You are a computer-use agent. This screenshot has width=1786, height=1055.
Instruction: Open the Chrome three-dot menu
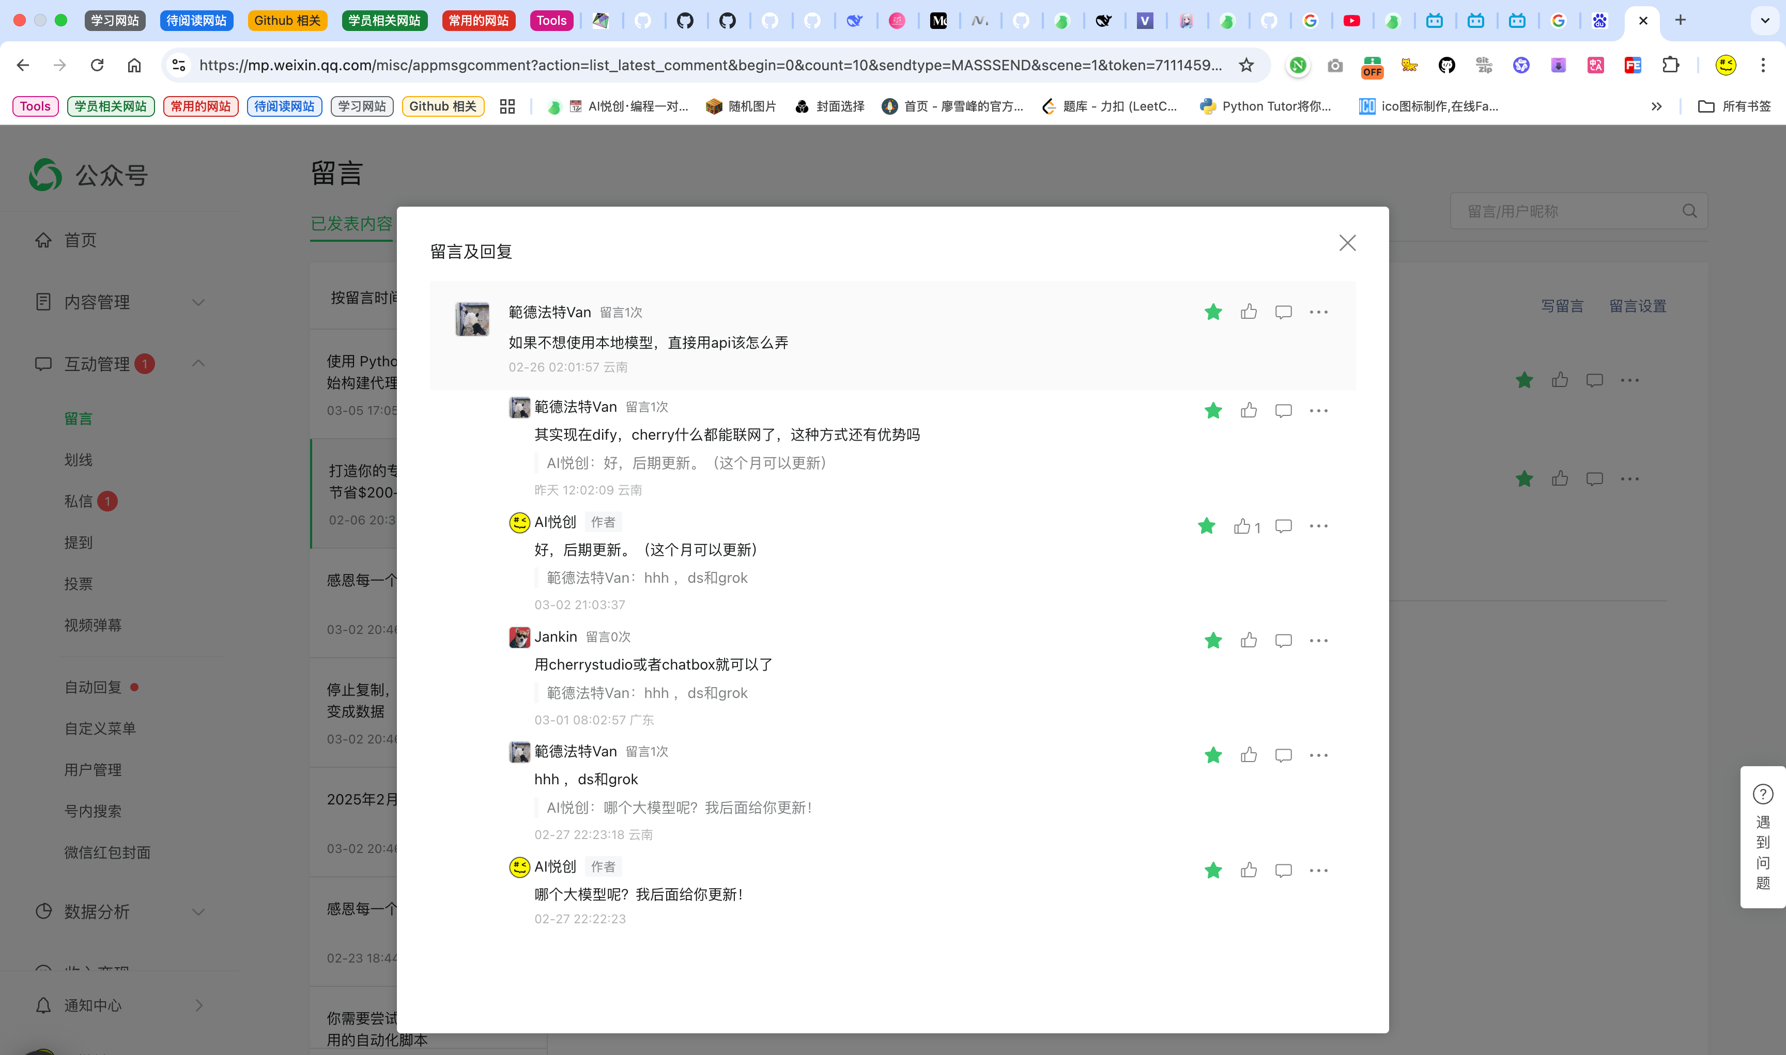coord(1763,66)
